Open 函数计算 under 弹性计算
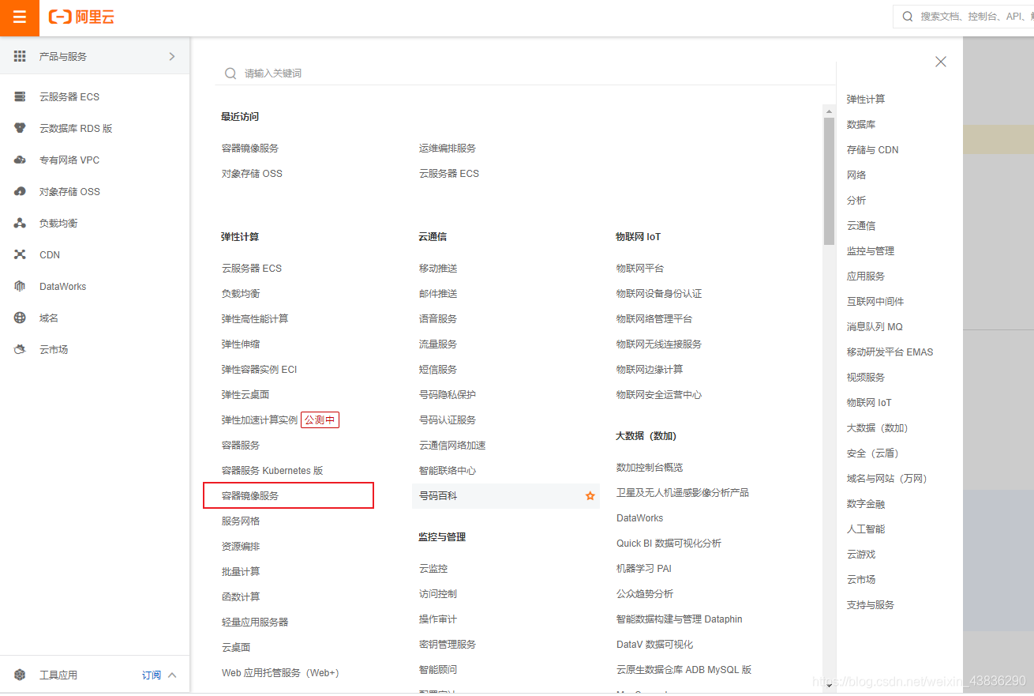Screen dimensions: 1034x696 [241, 596]
